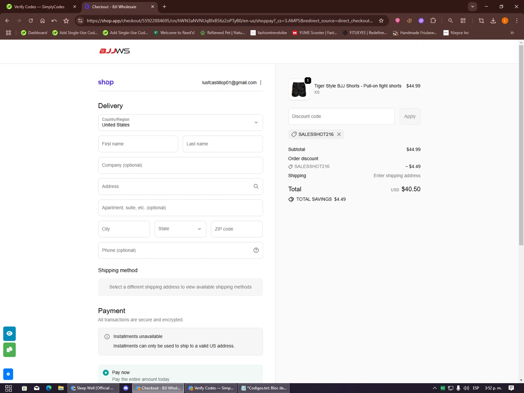Screen dimensions: 524x393
Task: Open the State dropdown
Action: tap(180, 229)
